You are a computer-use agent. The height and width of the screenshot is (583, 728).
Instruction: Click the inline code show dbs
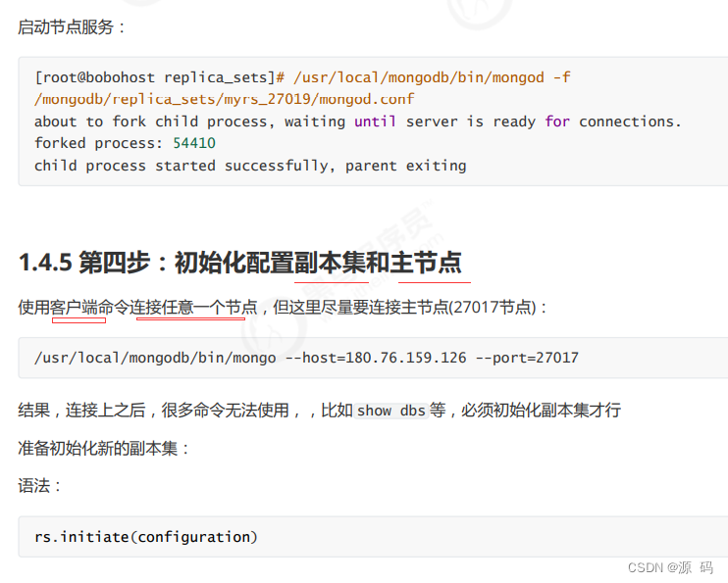click(390, 411)
